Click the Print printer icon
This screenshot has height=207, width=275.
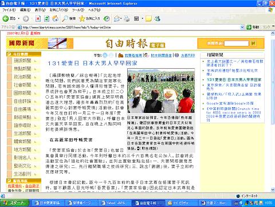coord(127,18)
